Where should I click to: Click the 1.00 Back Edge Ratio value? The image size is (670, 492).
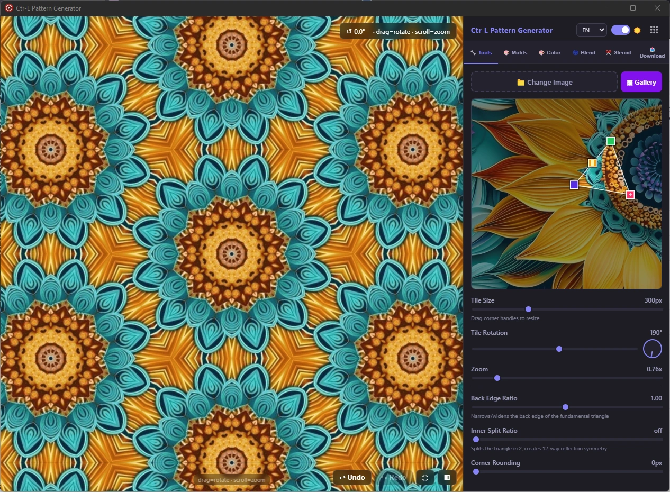(656, 398)
